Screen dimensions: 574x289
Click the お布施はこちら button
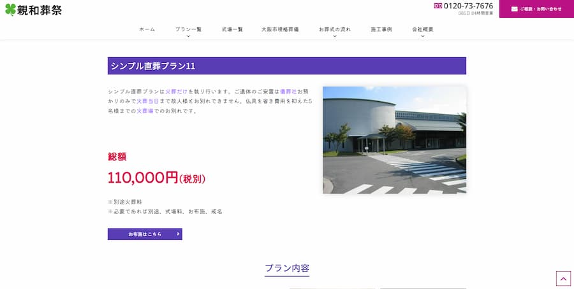click(x=145, y=234)
